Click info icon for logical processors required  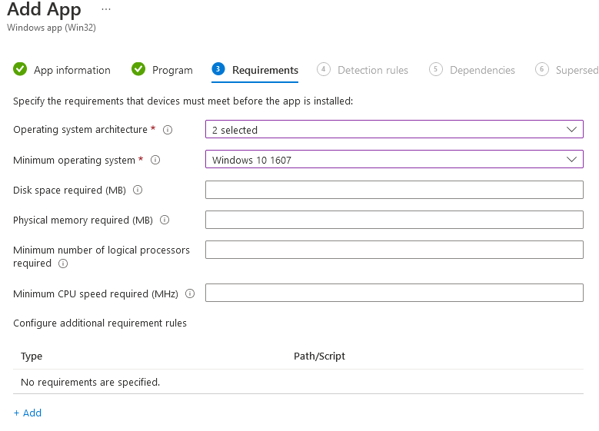pos(62,264)
